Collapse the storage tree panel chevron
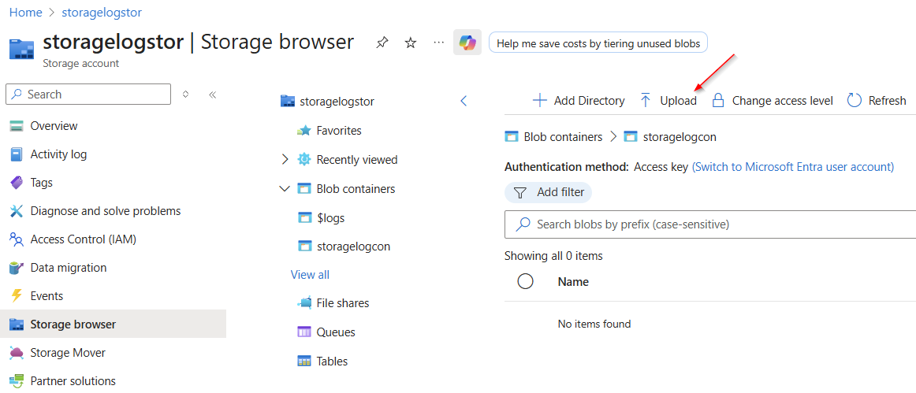The width and height of the screenshot is (916, 393). (x=464, y=101)
